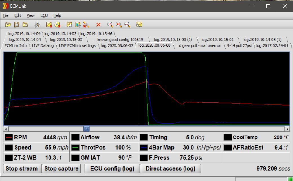Image resolution: width=293 pixels, height=181 pixels.
Task: Click the black CoolTemp color swatch
Action: point(228,138)
